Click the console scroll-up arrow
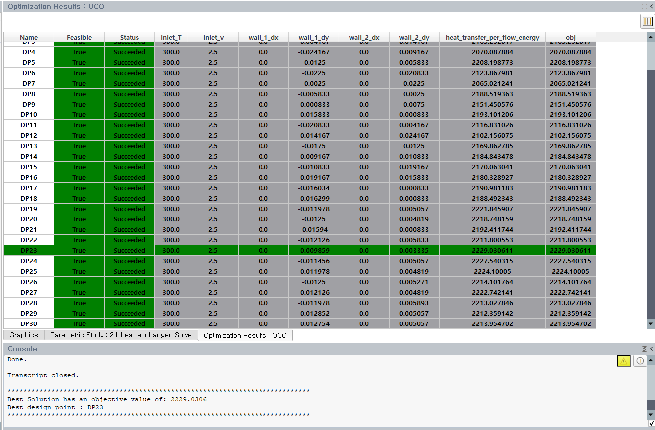 point(651,359)
